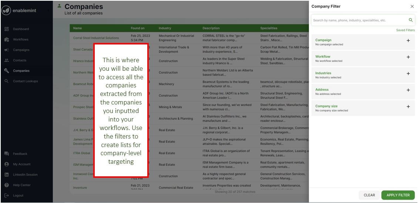Click the CLEAR button
This screenshot has width=420, height=203.
coord(369,195)
